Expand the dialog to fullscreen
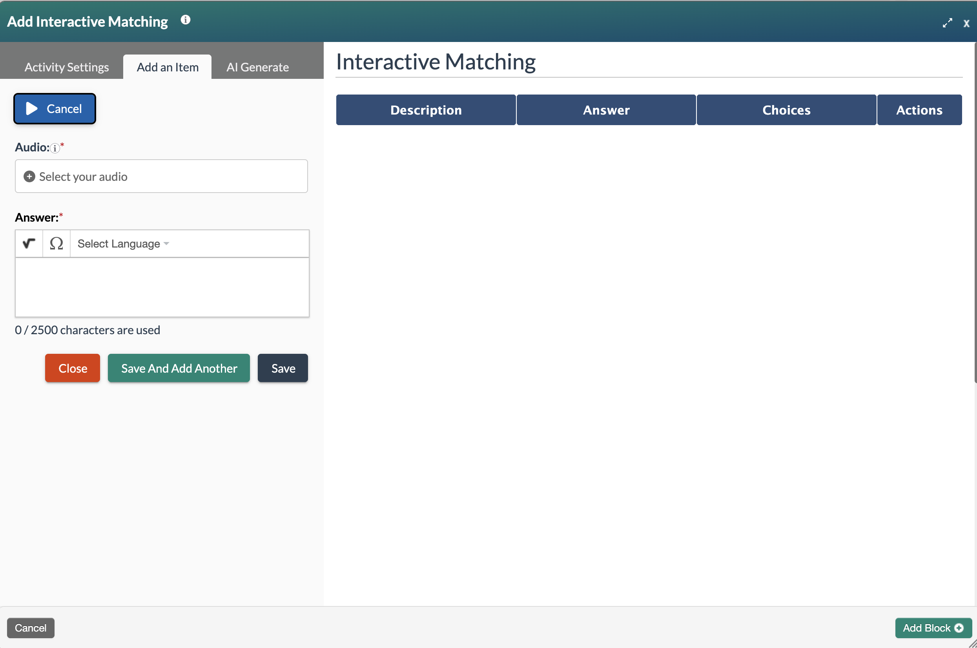 tap(947, 23)
